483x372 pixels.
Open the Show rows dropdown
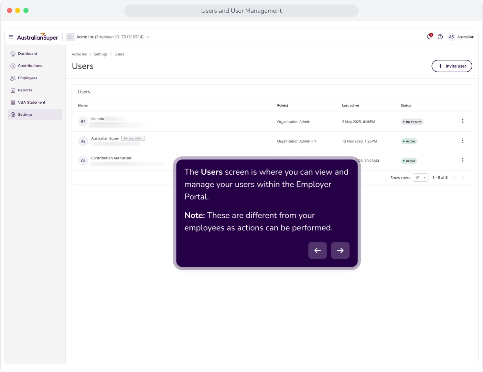pyautogui.click(x=420, y=178)
